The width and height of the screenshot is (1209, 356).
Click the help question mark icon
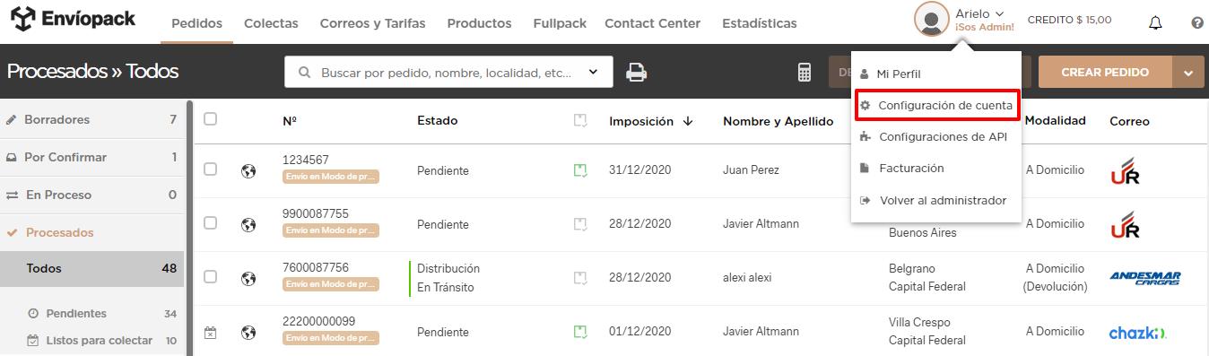[x=1197, y=22]
